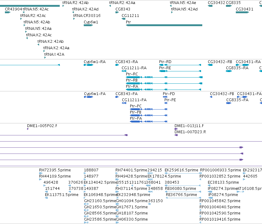Click the DME1-013J11.F clone label
Screen dimensions: 262x224
[x=189, y=126]
